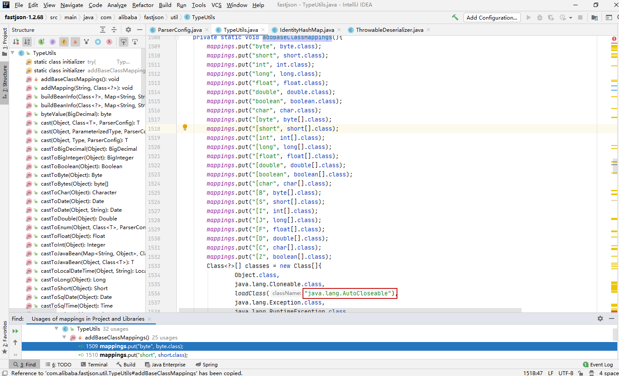Toggle Show Lambdas pink lambda icon

[109, 42]
